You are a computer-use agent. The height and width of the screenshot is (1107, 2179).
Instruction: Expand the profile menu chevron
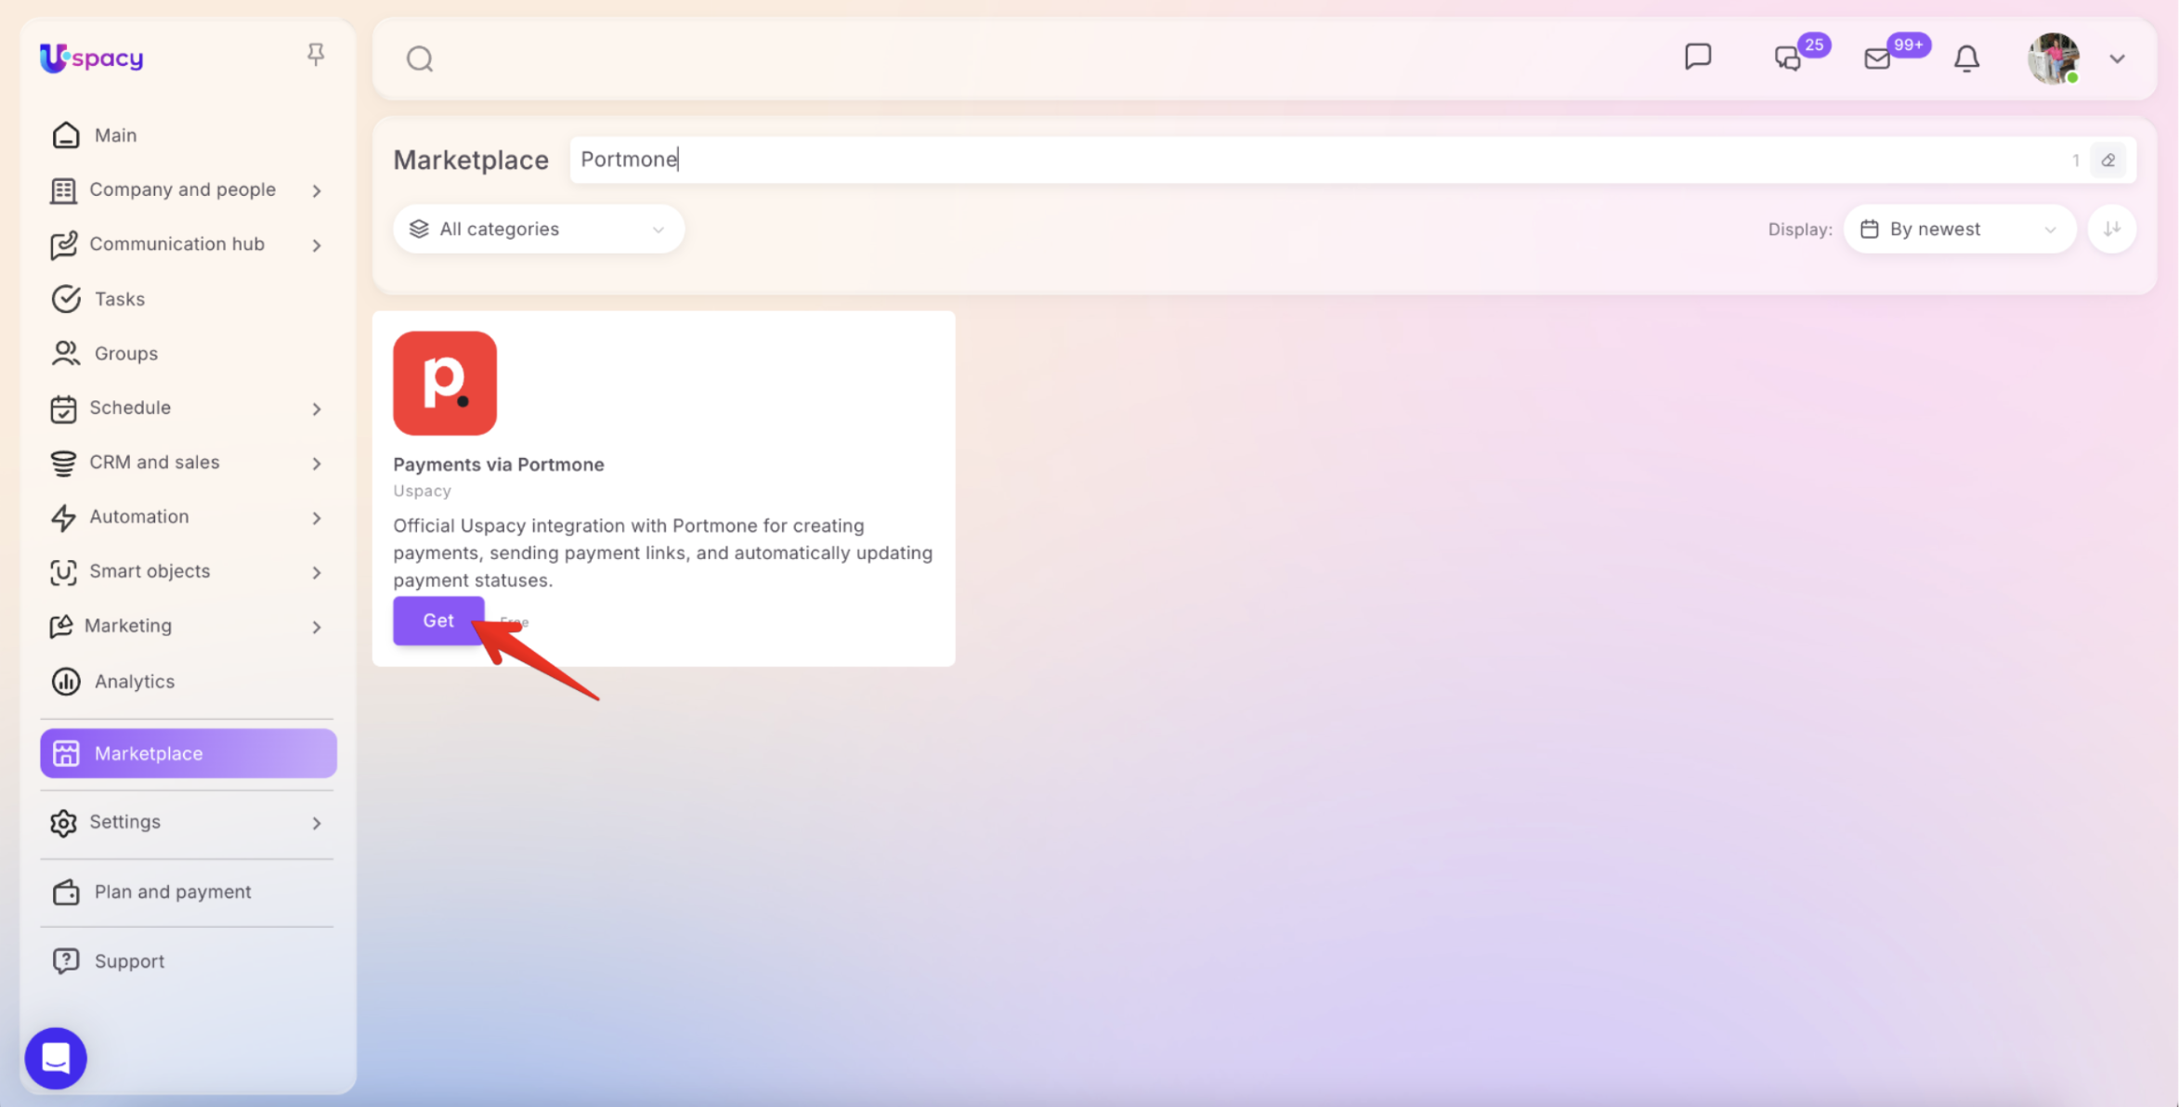coord(2117,59)
